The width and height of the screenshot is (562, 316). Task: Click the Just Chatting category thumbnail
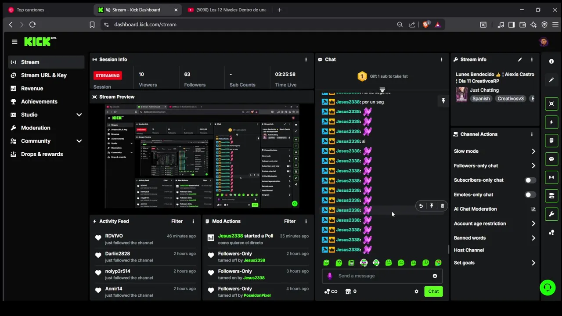[x=461, y=94]
